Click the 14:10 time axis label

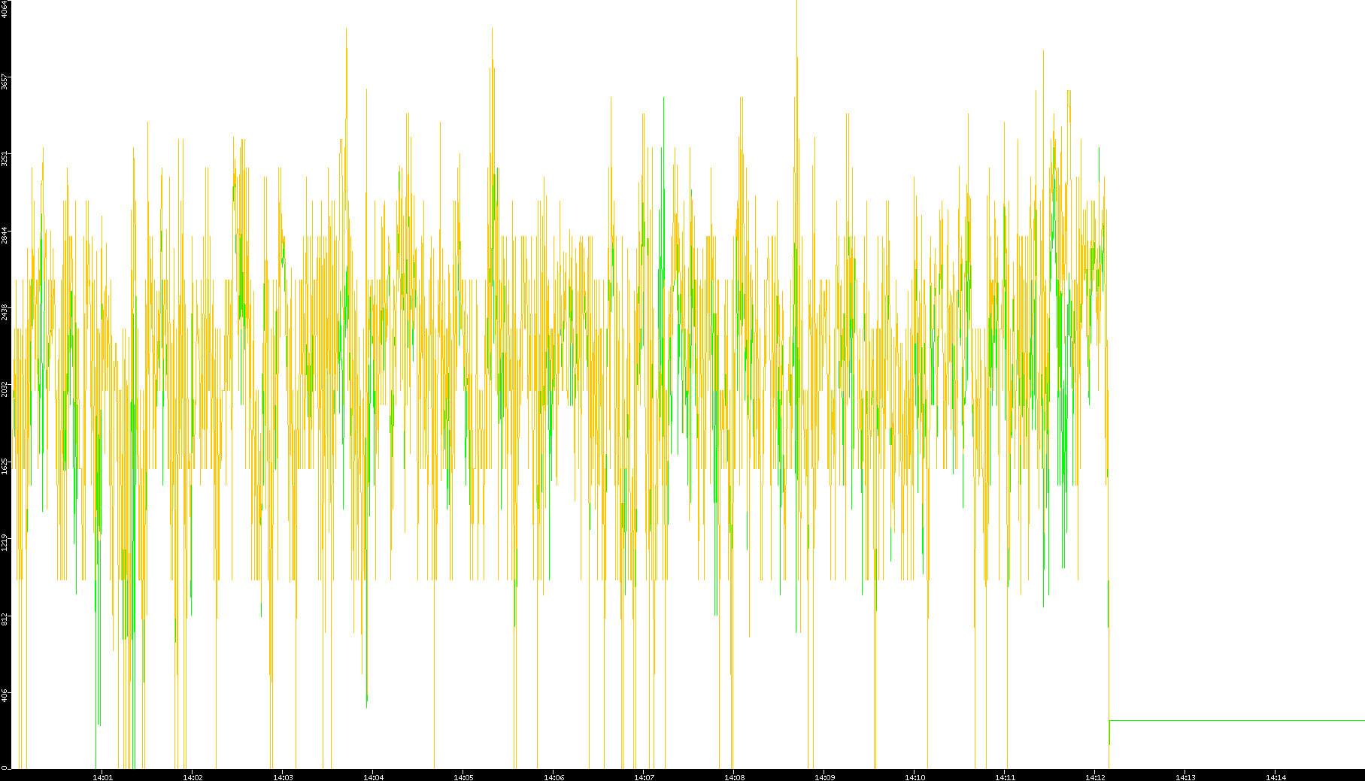point(915,776)
